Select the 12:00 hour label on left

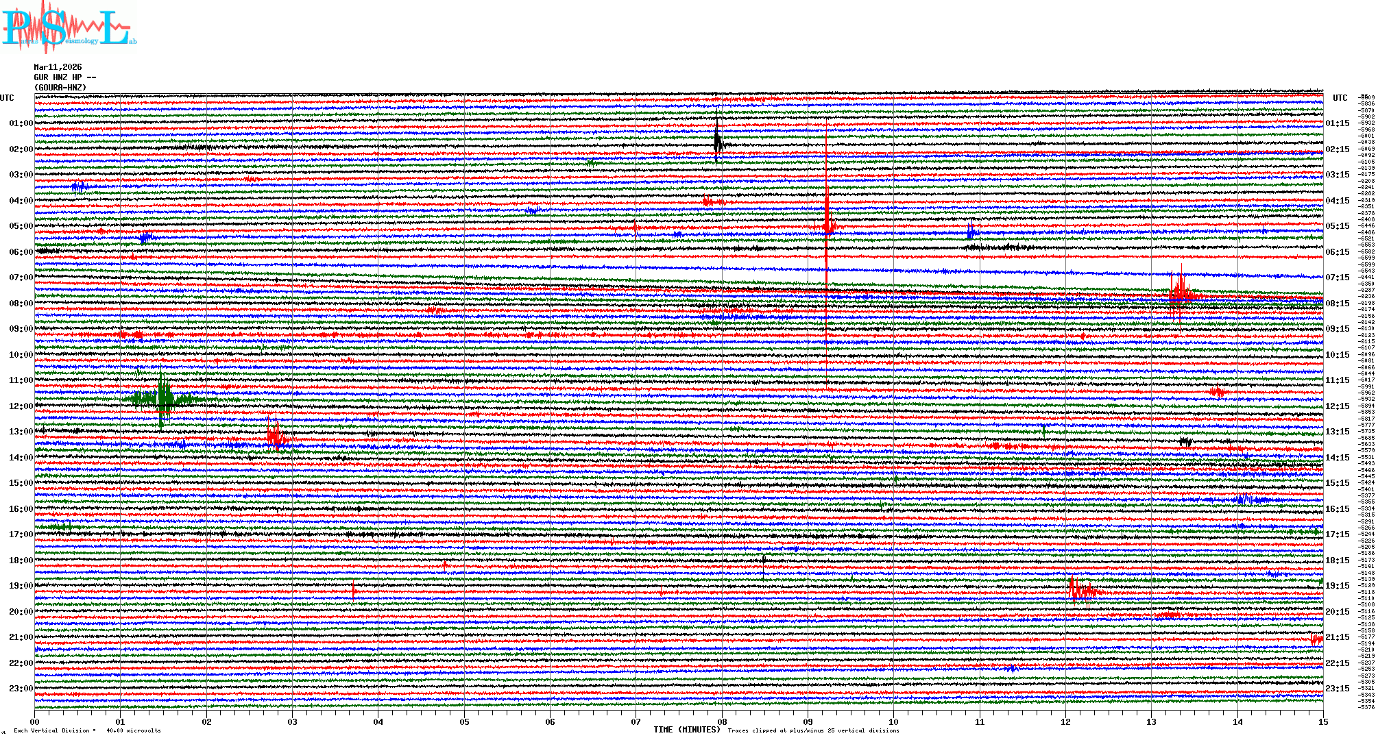click(21, 406)
